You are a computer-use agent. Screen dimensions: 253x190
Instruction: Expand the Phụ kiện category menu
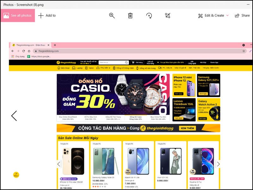click(x=104, y=67)
